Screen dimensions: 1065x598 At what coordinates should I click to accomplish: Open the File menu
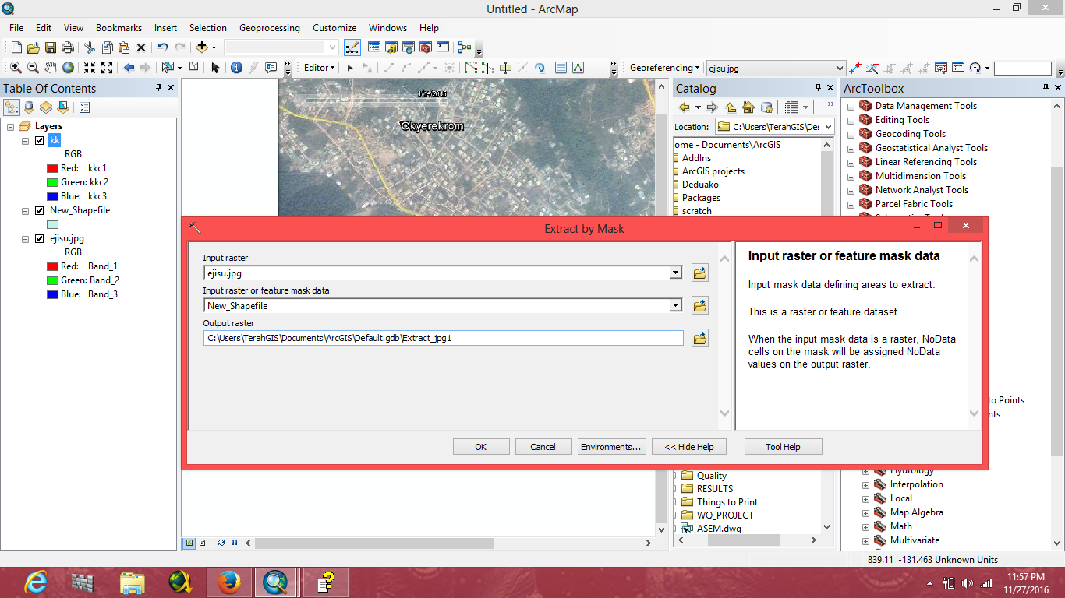[16, 27]
